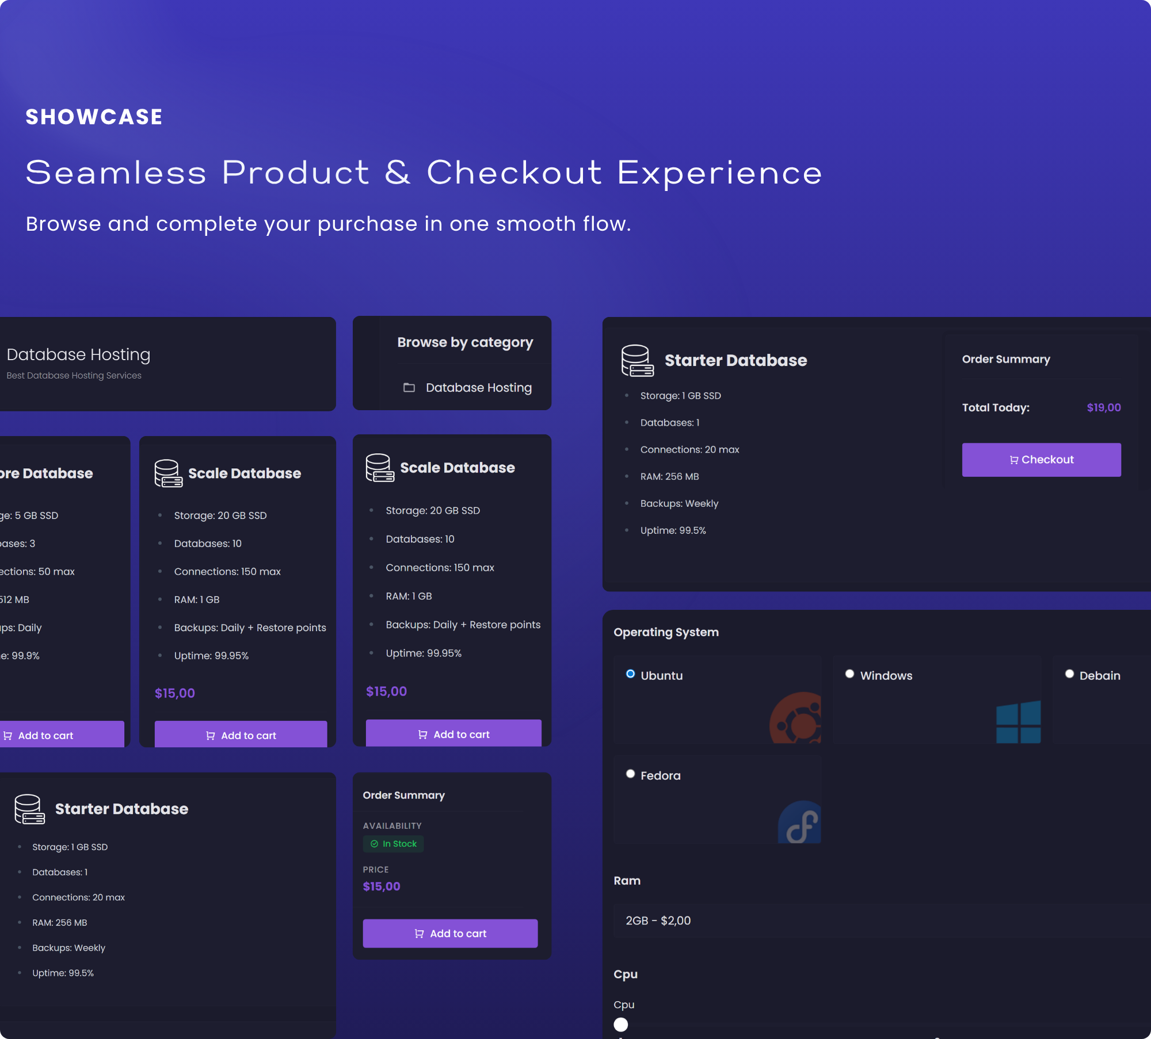Viewport: 1151px width, 1039px height.
Task: Click the folder icon beside Database Hosting
Action: (x=409, y=388)
